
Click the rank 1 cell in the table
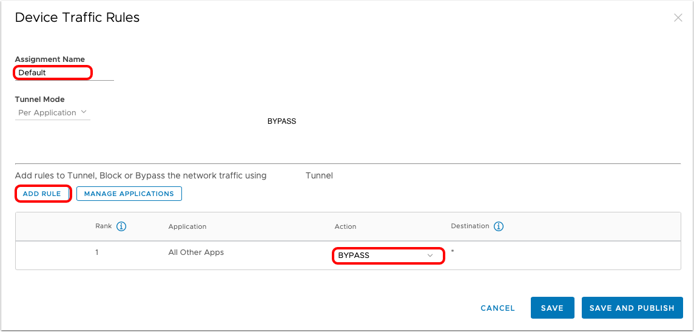[x=97, y=252]
